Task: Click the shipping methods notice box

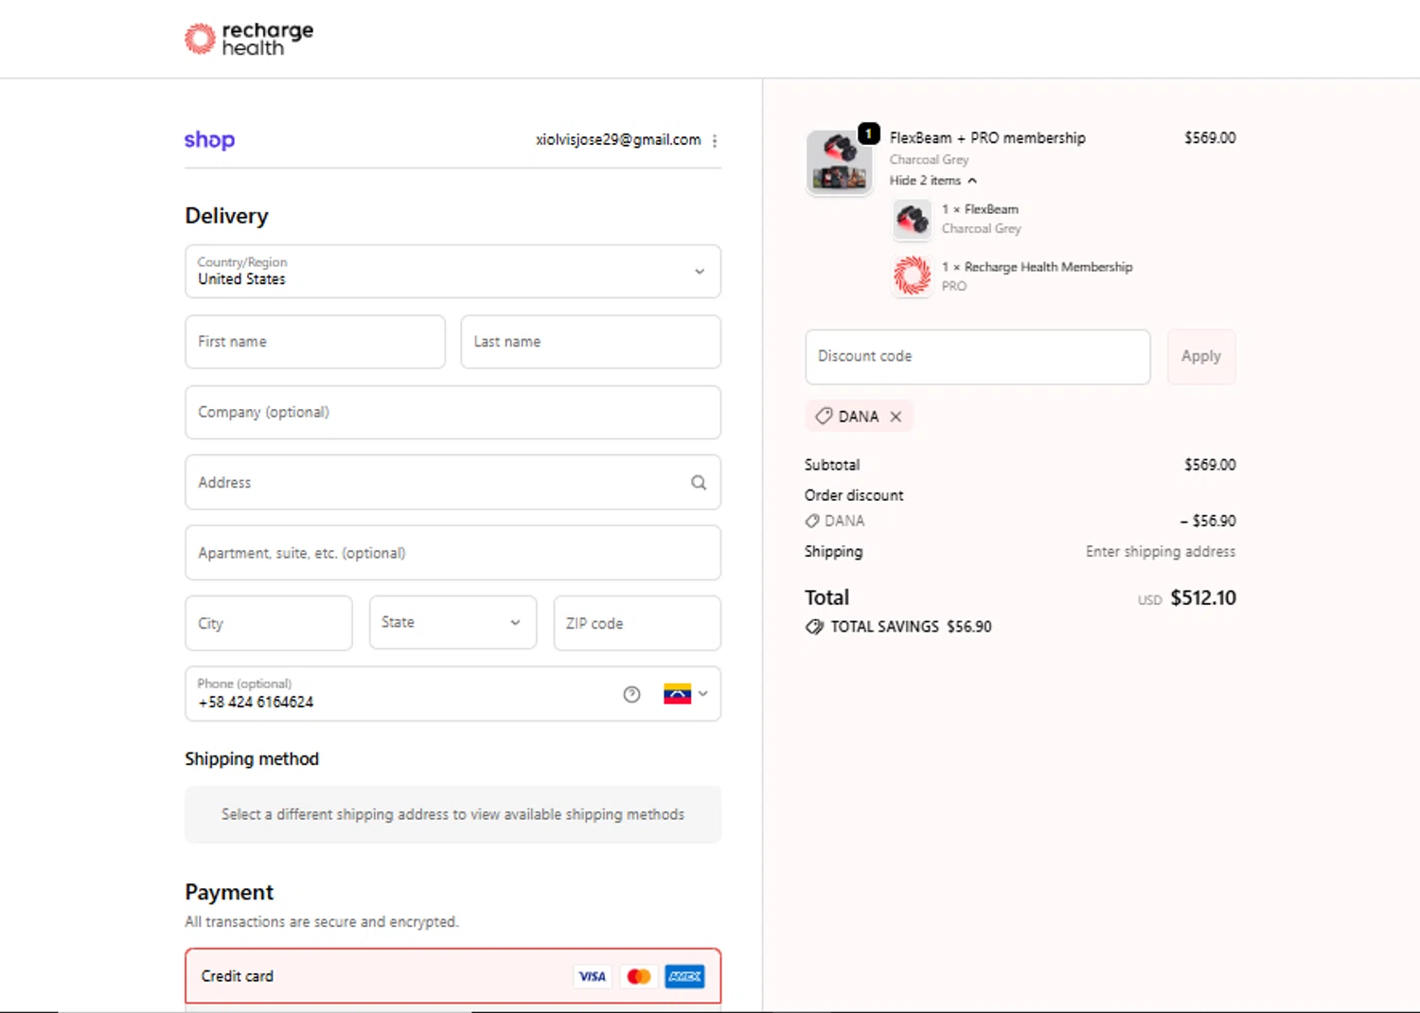Action: point(453,814)
